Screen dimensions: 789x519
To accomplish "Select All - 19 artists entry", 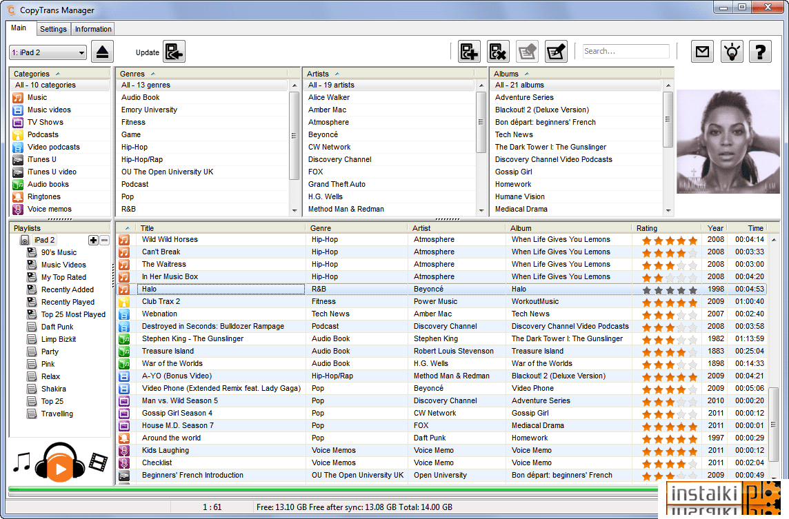I will (390, 85).
